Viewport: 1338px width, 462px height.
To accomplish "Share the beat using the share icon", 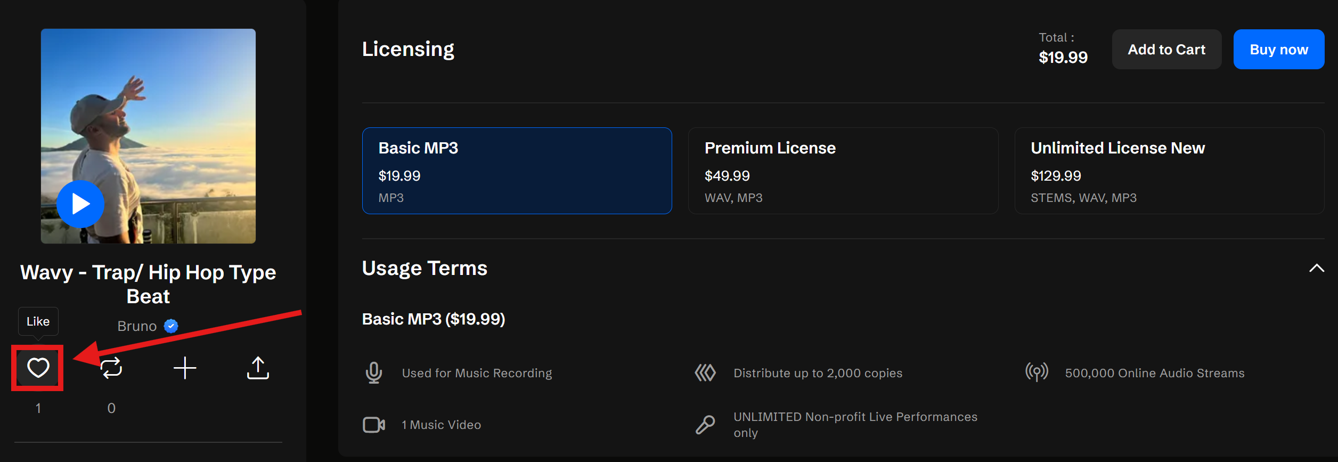I will 258,368.
